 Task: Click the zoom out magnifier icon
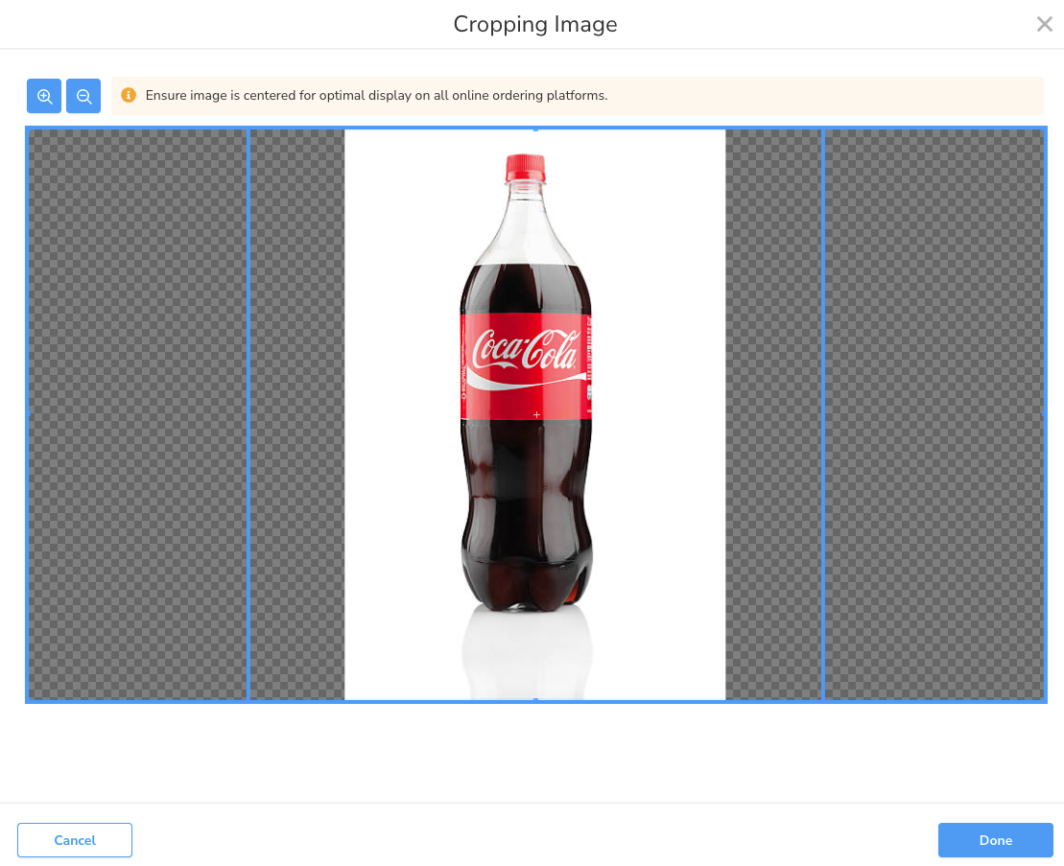[x=83, y=96]
